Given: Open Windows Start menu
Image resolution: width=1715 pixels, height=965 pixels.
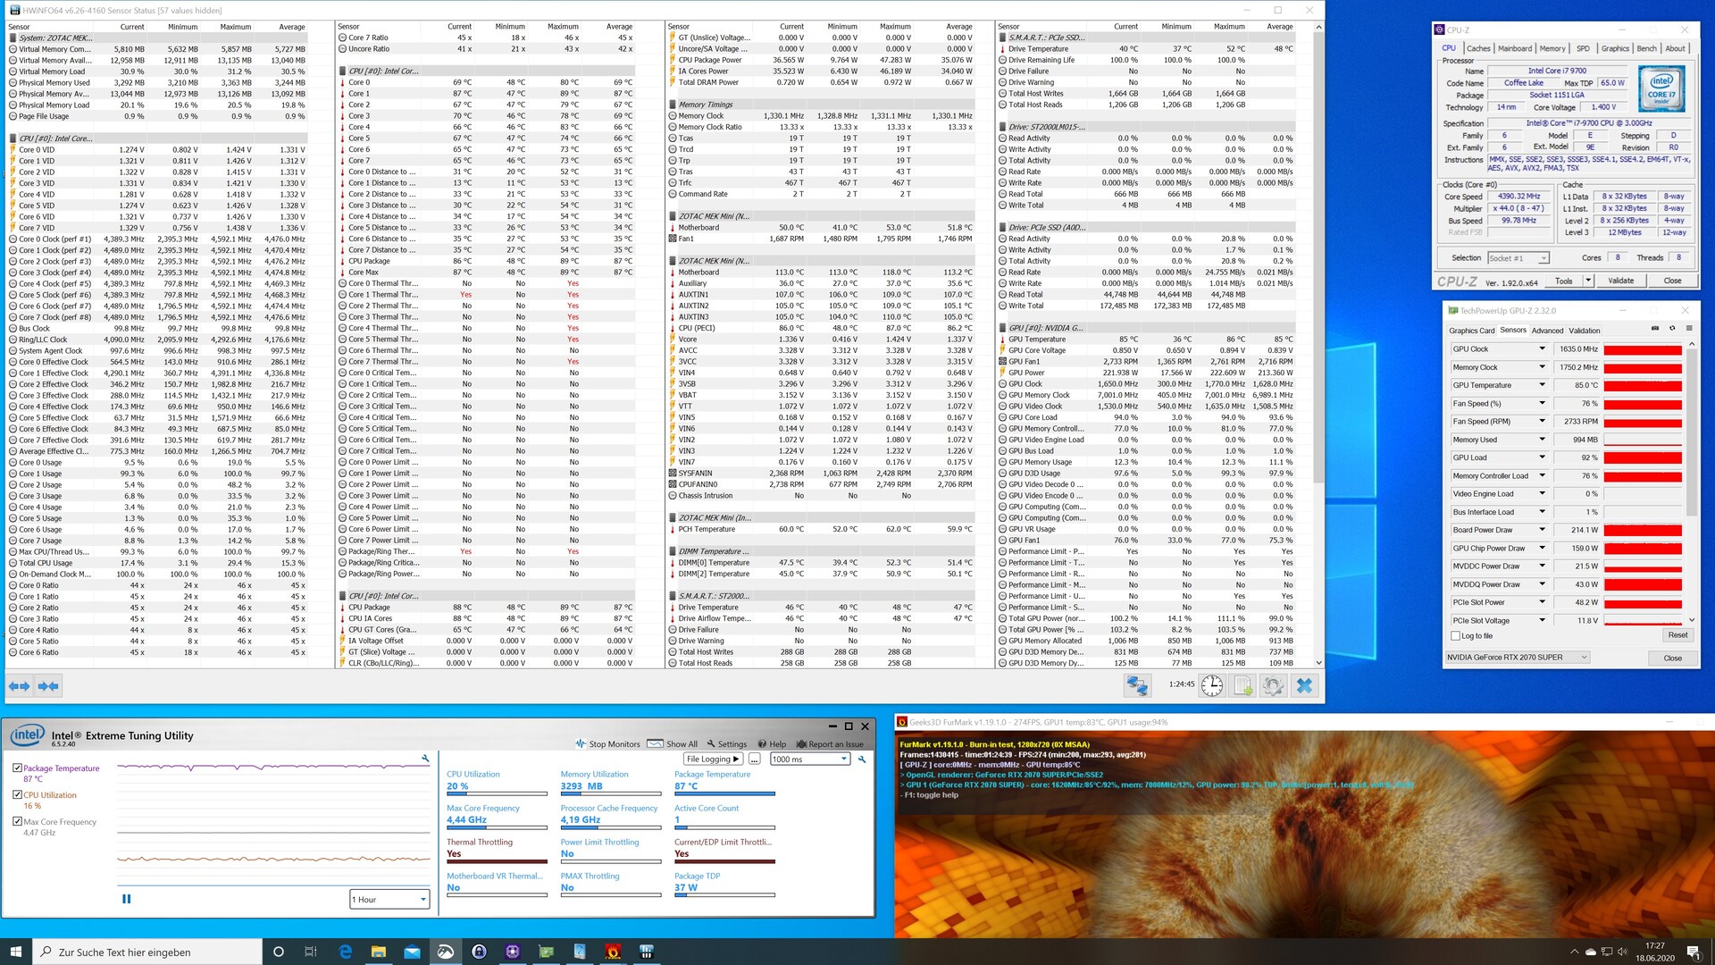Looking at the screenshot, I should (16, 952).
